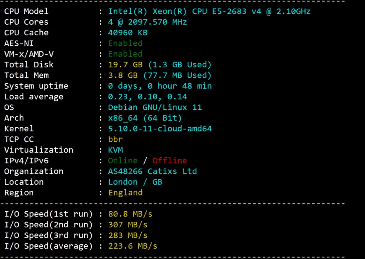Viewport: 365px width, 259px height.
Task: Click the CPU Cores value
Action: pyautogui.click(x=147, y=22)
